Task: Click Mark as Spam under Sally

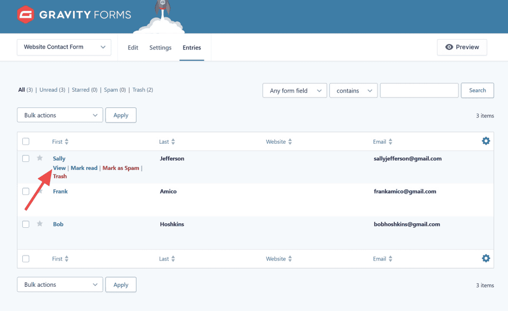Action: tap(121, 168)
